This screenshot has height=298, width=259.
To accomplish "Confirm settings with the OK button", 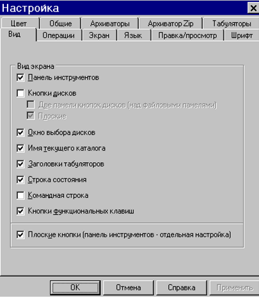I will [x=75, y=288].
